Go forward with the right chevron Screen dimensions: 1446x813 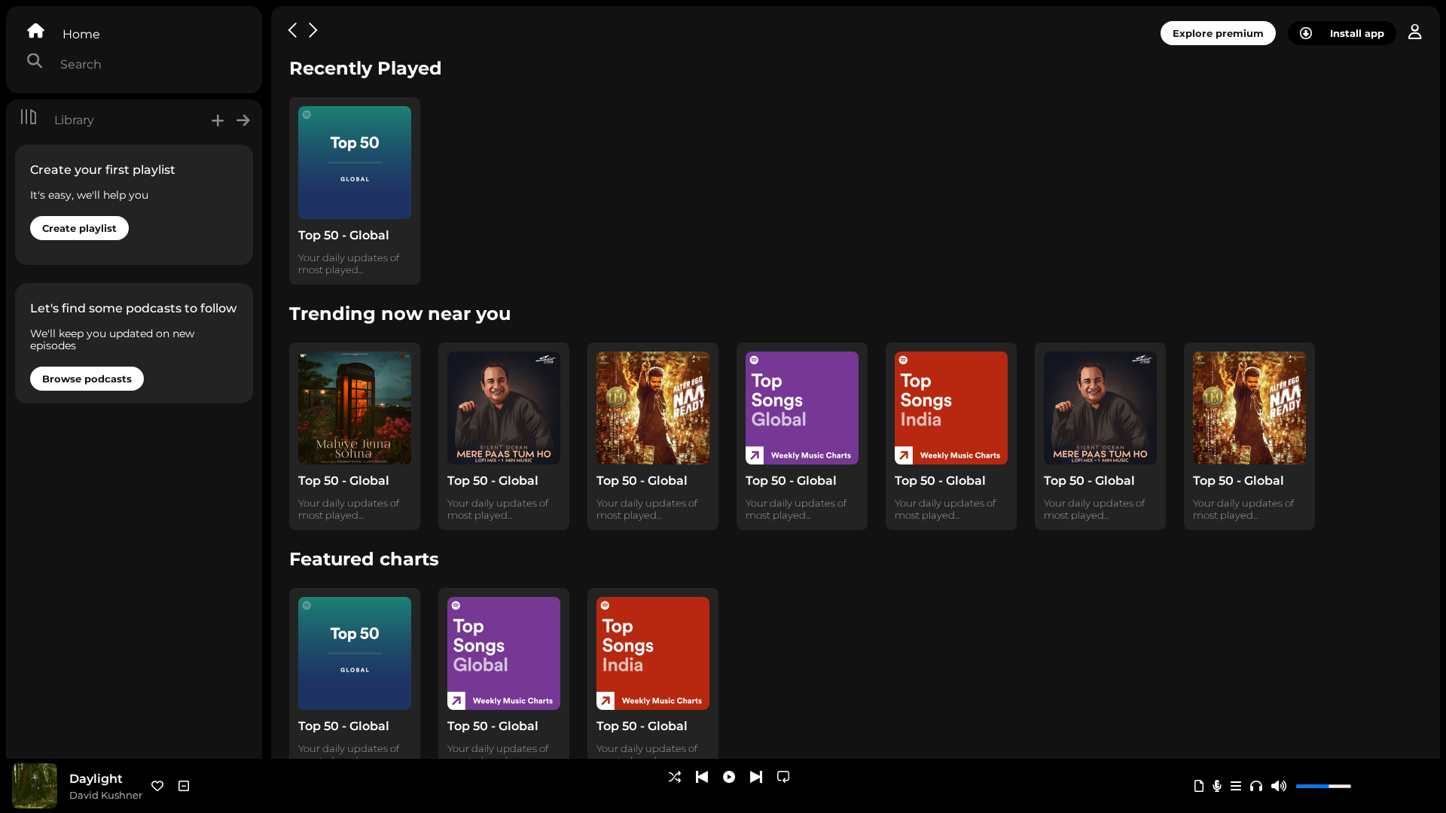313,30
